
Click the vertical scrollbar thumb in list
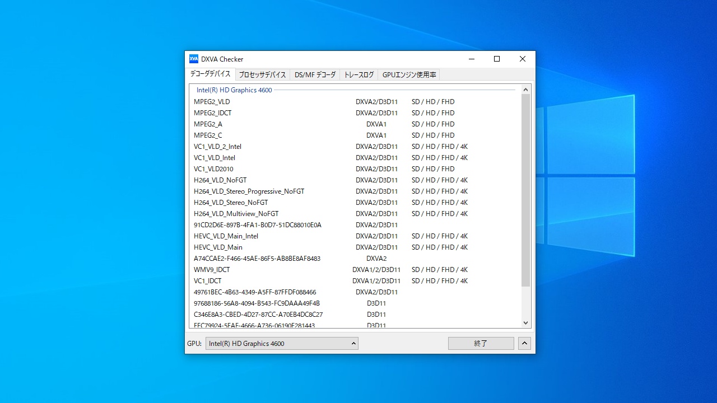pyautogui.click(x=525, y=190)
